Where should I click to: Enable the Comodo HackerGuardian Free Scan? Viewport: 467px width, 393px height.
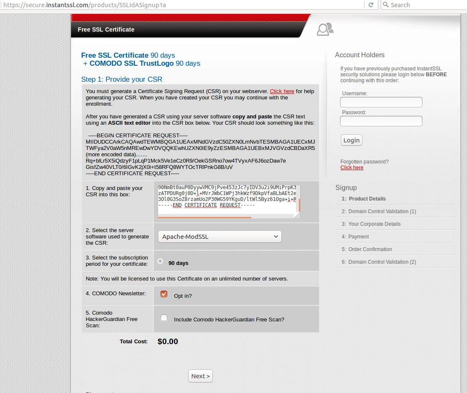pyautogui.click(x=164, y=318)
